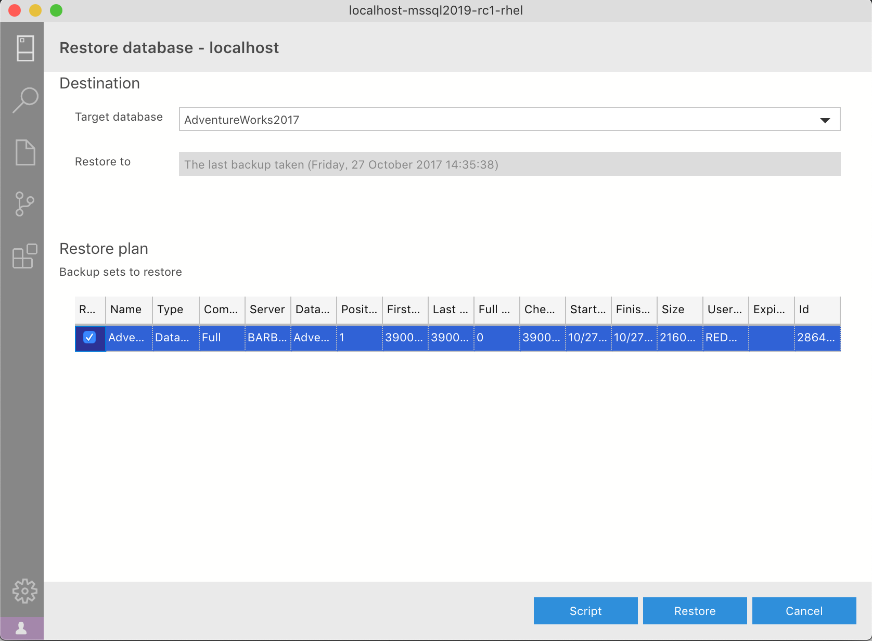
Task: Open the Source Control icon
Action: click(x=25, y=204)
